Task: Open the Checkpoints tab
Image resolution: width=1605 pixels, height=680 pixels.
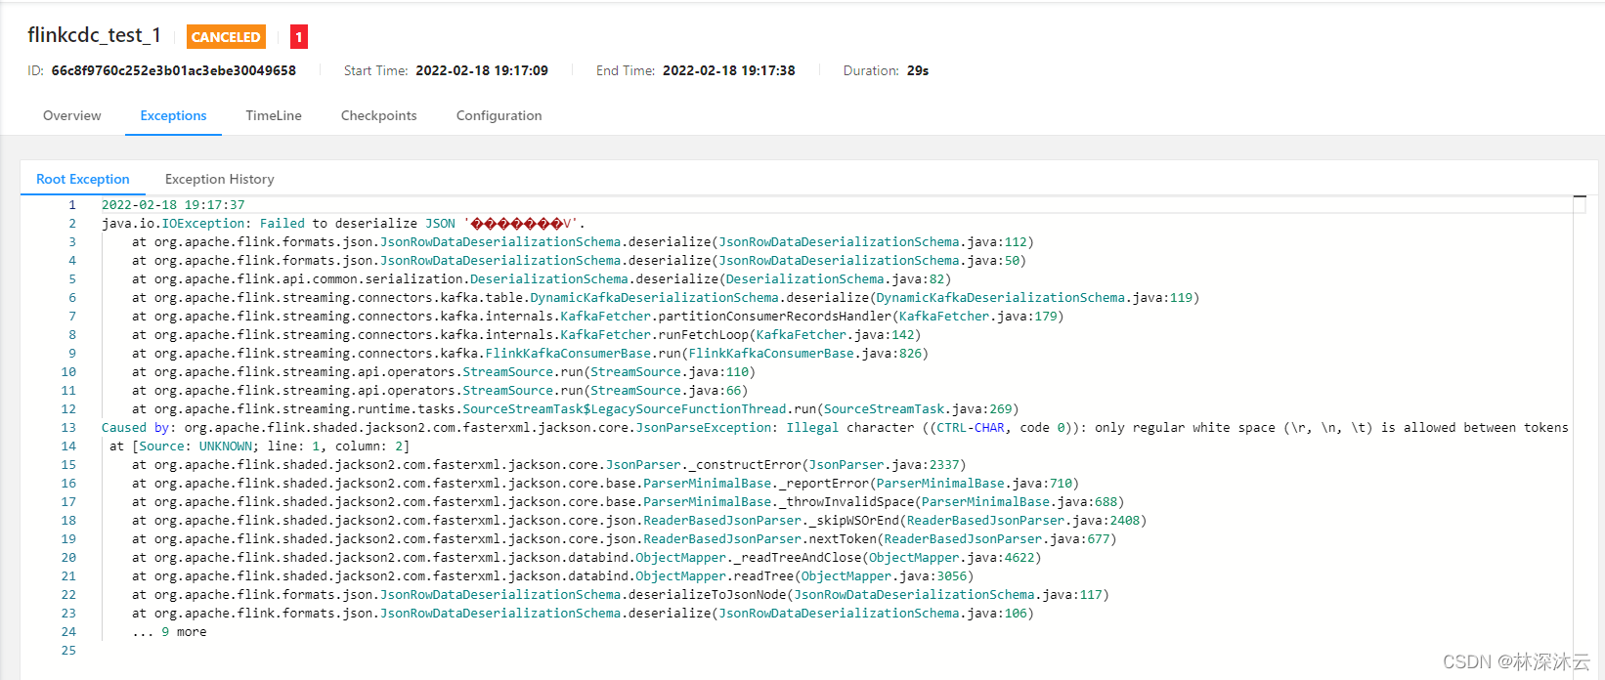Action: 379,115
